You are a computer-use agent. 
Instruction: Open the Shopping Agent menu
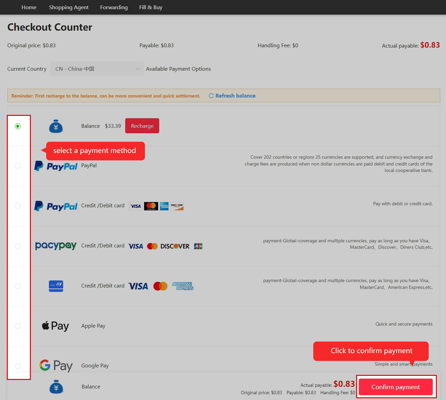[69, 7]
